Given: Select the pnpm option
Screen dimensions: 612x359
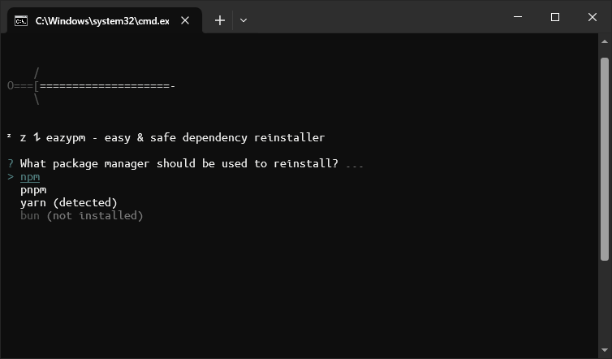Looking at the screenshot, I should pos(33,190).
